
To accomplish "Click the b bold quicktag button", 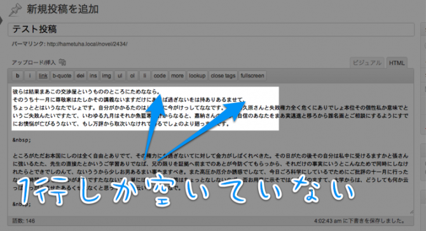I will click(18, 76).
